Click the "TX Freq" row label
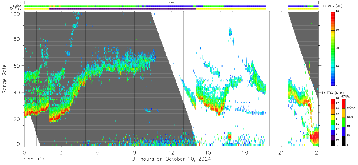This screenshot has width=358, height=165. click(16, 9)
